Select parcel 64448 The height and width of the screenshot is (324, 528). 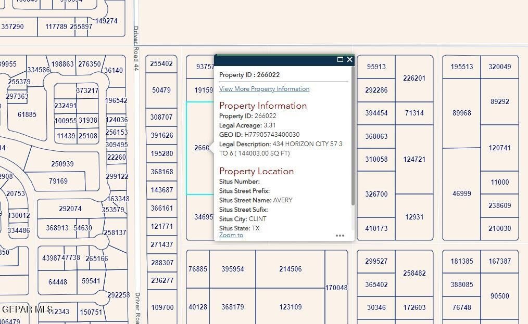[58, 282]
